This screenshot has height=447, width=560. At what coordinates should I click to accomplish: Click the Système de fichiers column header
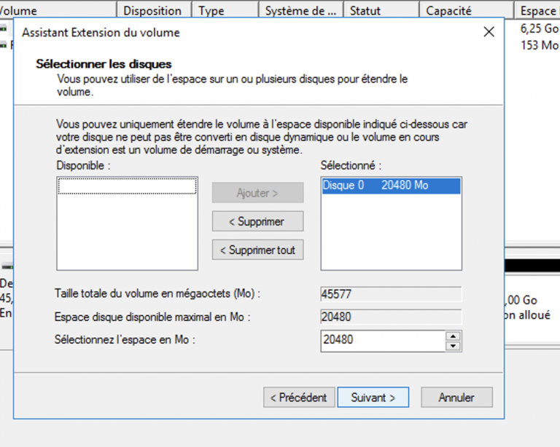300,11
